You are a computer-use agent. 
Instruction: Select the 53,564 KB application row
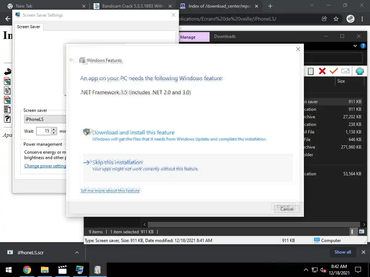(x=333, y=174)
